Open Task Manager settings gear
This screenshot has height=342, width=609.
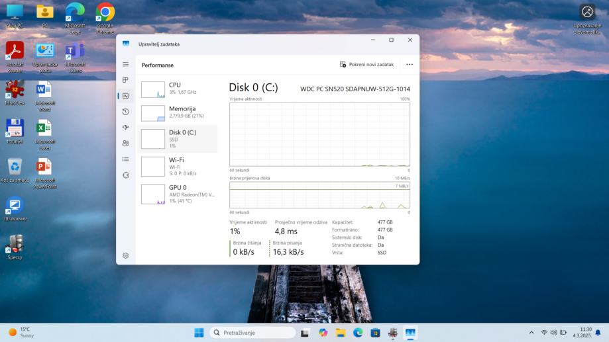pos(125,255)
